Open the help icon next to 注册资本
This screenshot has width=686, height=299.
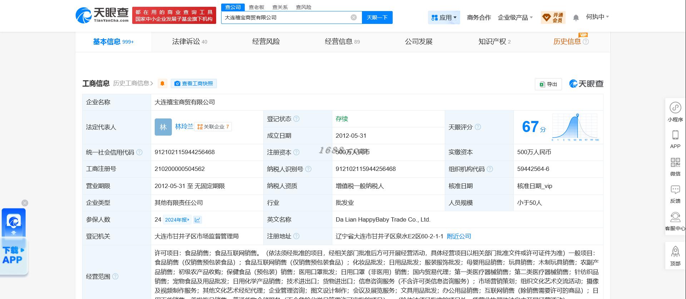[x=297, y=152]
